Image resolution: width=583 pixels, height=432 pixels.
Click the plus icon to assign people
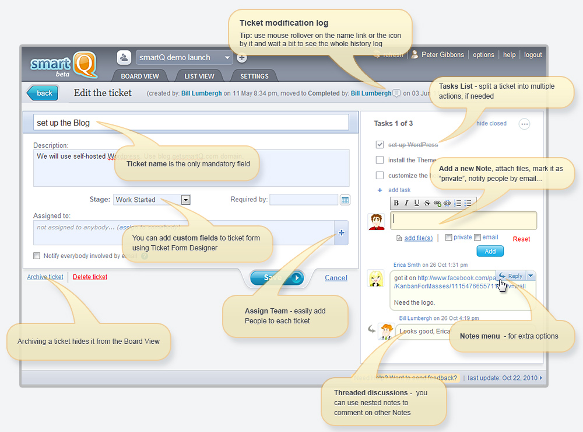[x=341, y=233]
